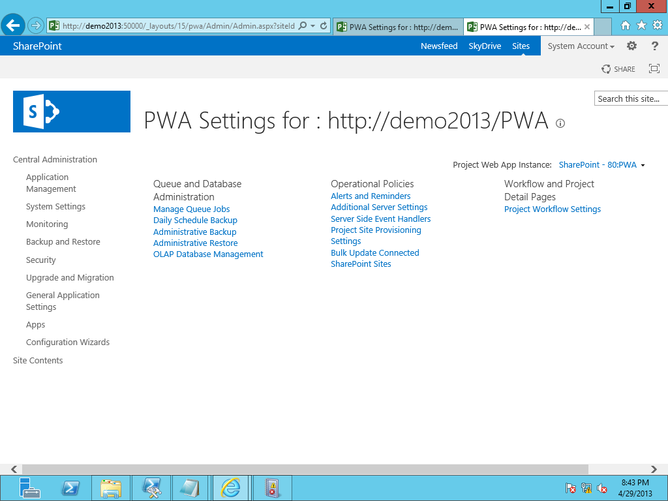668x501 pixels.
Task: Open the tools wrench taskbar icon
Action: tap(151, 488)
